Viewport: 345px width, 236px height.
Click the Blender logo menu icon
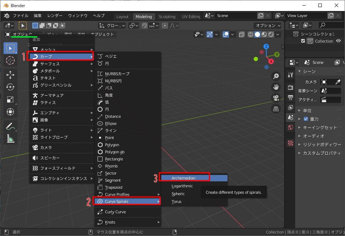pos(7,16)
